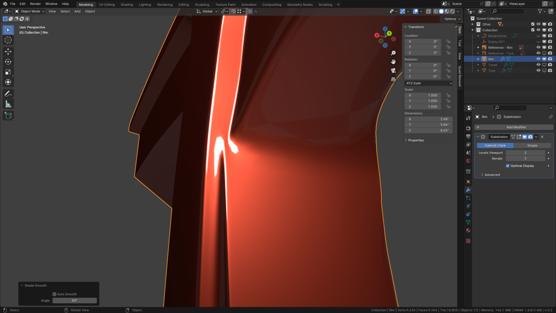Viewport: 556px width, 313px height.
Task: Open the Render menu
Action: click(x=35, y=4)
